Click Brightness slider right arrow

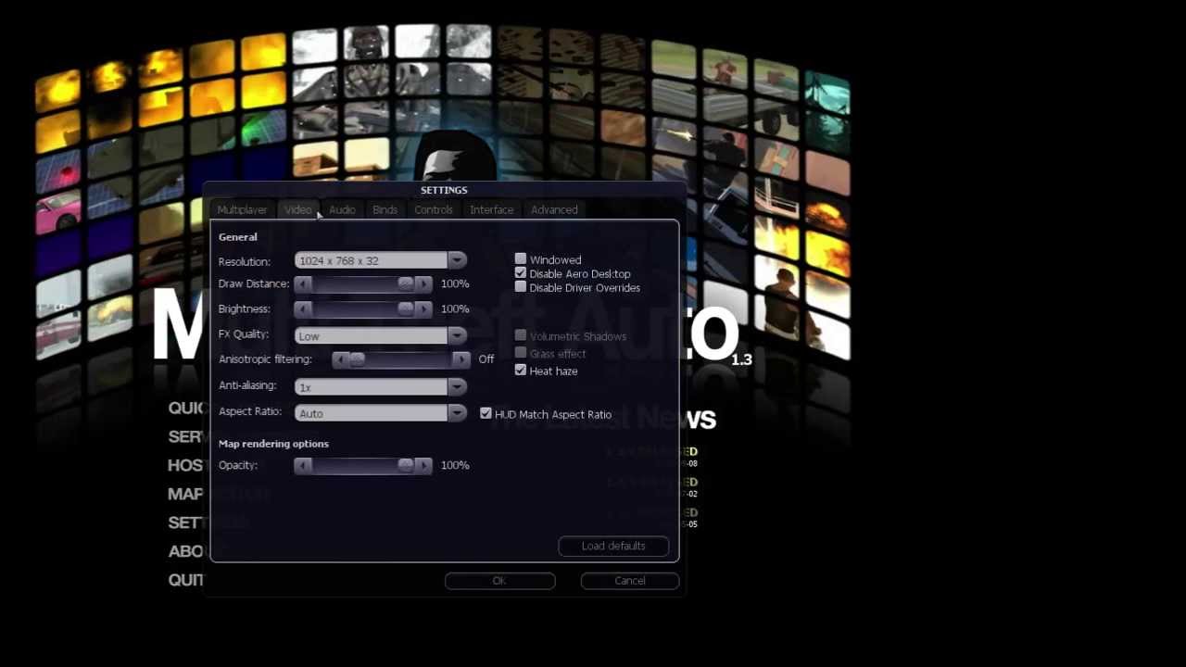(x=423, y=308)
